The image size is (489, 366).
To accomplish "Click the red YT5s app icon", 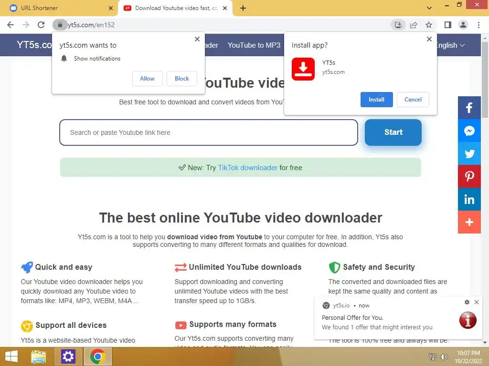I will (303, 69).
